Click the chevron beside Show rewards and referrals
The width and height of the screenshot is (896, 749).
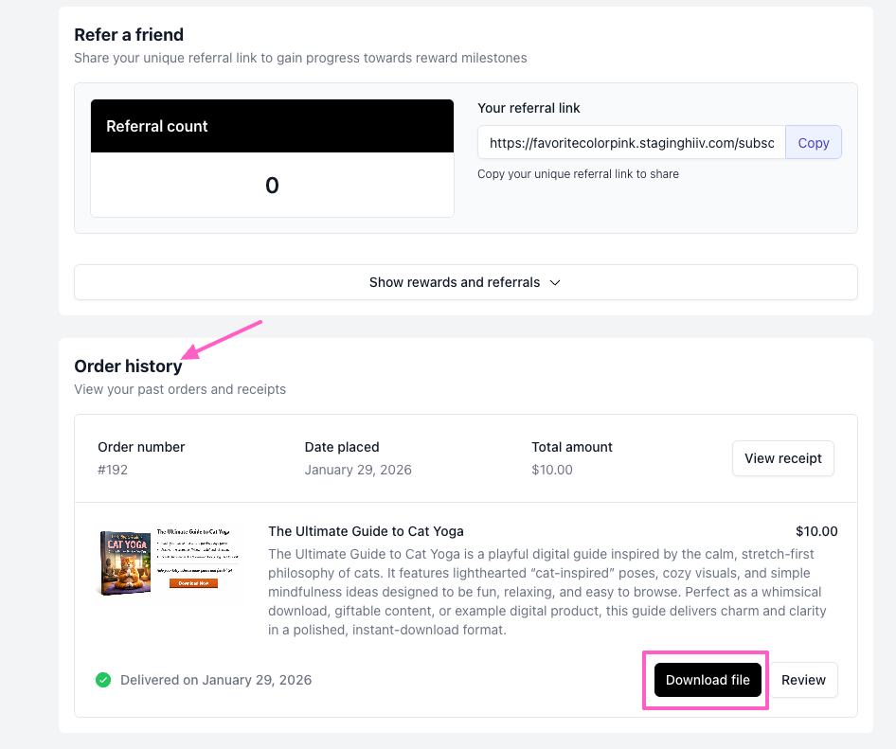click(x=555, y=282)
